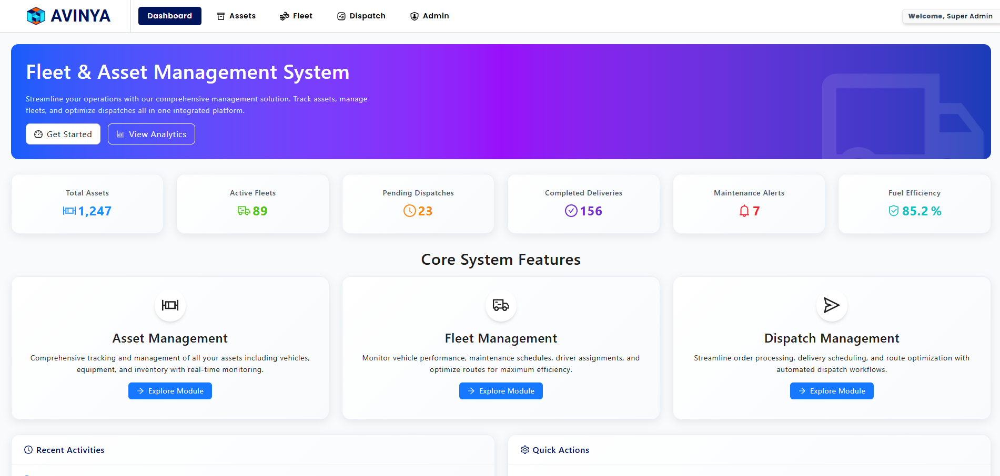Image resolution: width=1000 pixels, height=476 pixels.
Task: Explore Module under Dispatch Management
Action: 831,391
